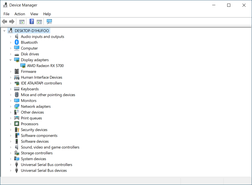Expand the Universal Serial Bus controllers category

(x=11, y=165)
